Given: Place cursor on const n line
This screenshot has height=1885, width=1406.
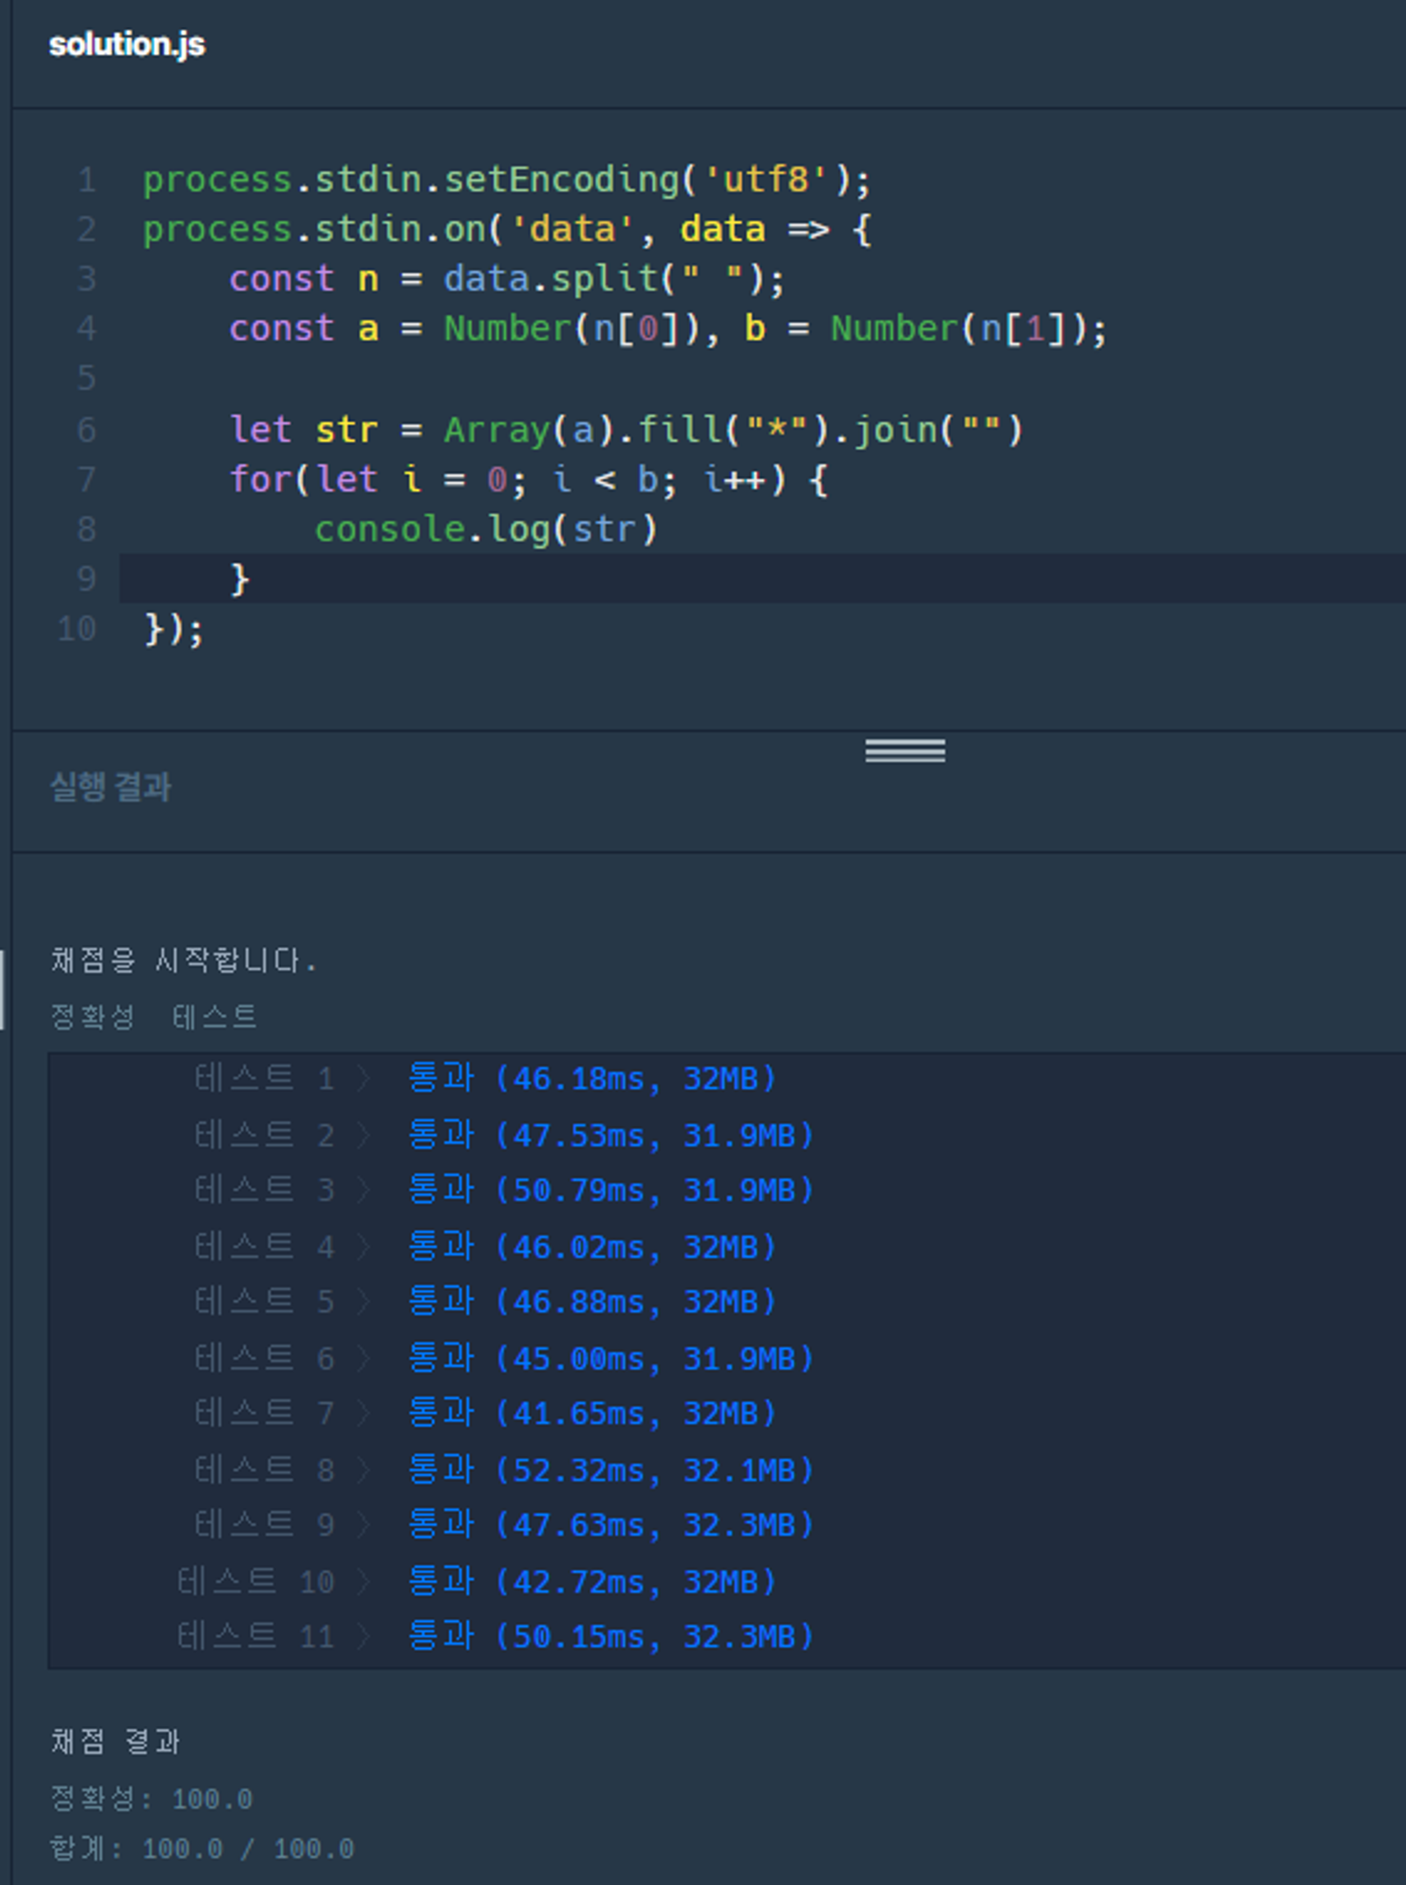Looking at the screenshot, I should click(506, 280).
